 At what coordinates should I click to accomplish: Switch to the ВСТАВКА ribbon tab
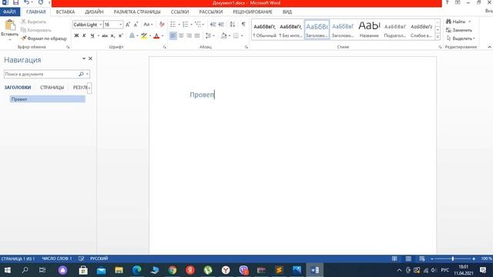(x=65, y=12)
